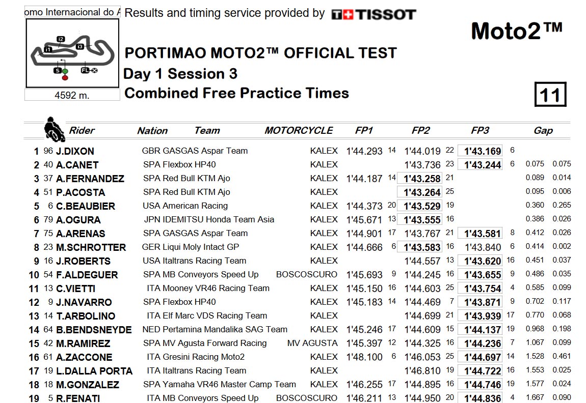586x403 pixels.
Task: Click the FP3 column header
Action: (480, 130)
